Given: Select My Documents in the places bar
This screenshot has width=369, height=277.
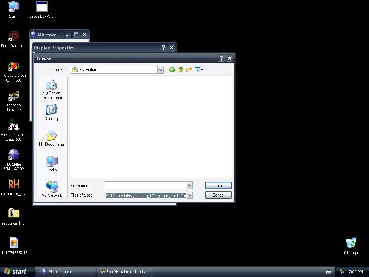Looking at the screenshot, I should tap(52, 138).
